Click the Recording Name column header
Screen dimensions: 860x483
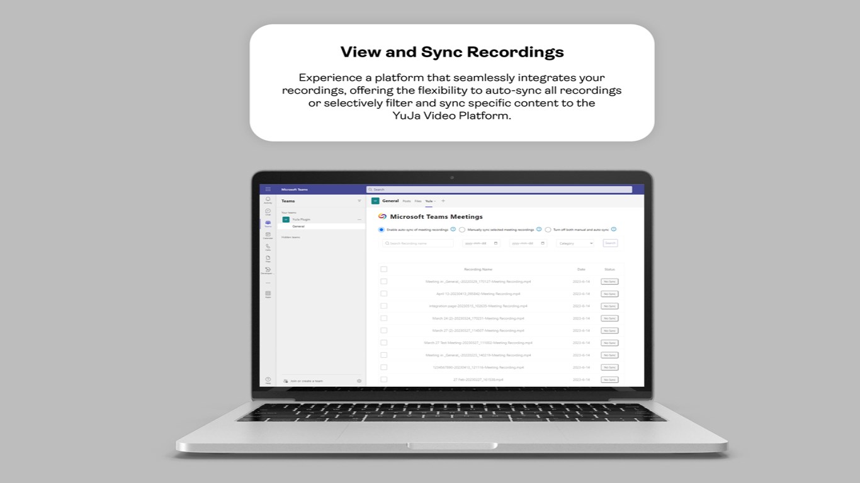click(x=478, y=269)
